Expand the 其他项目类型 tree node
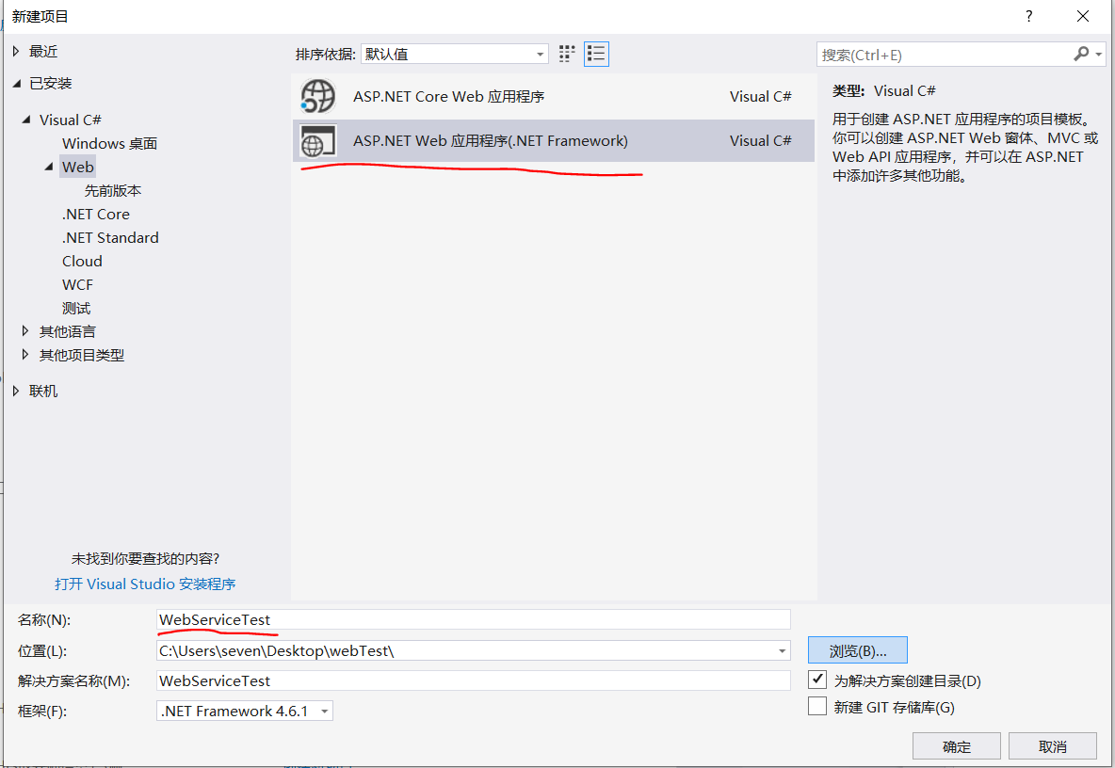The image size is (1115, 768). (25, 354)
